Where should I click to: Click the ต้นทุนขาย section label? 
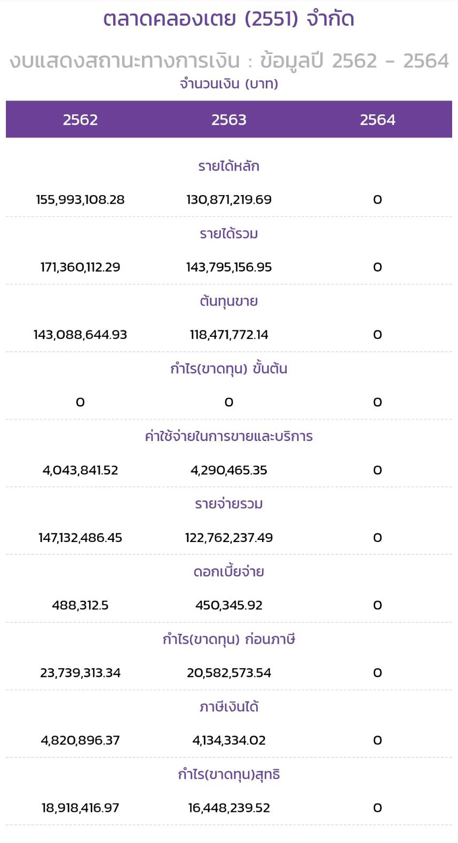(x=228, y=301)
